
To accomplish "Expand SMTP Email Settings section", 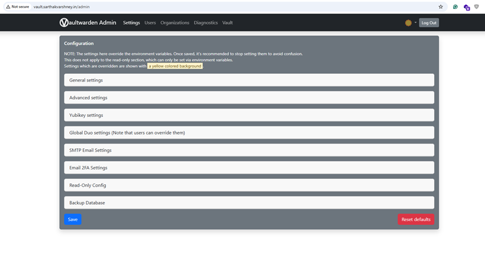I will 249,150.
